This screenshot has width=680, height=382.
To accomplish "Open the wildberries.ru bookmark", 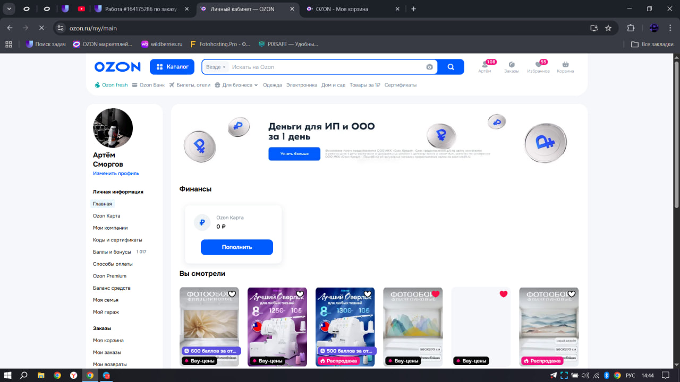I will [161, 44].
